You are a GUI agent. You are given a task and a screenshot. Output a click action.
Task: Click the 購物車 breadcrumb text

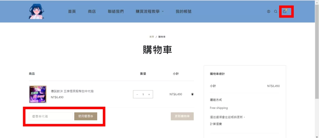tap(162, 37)
